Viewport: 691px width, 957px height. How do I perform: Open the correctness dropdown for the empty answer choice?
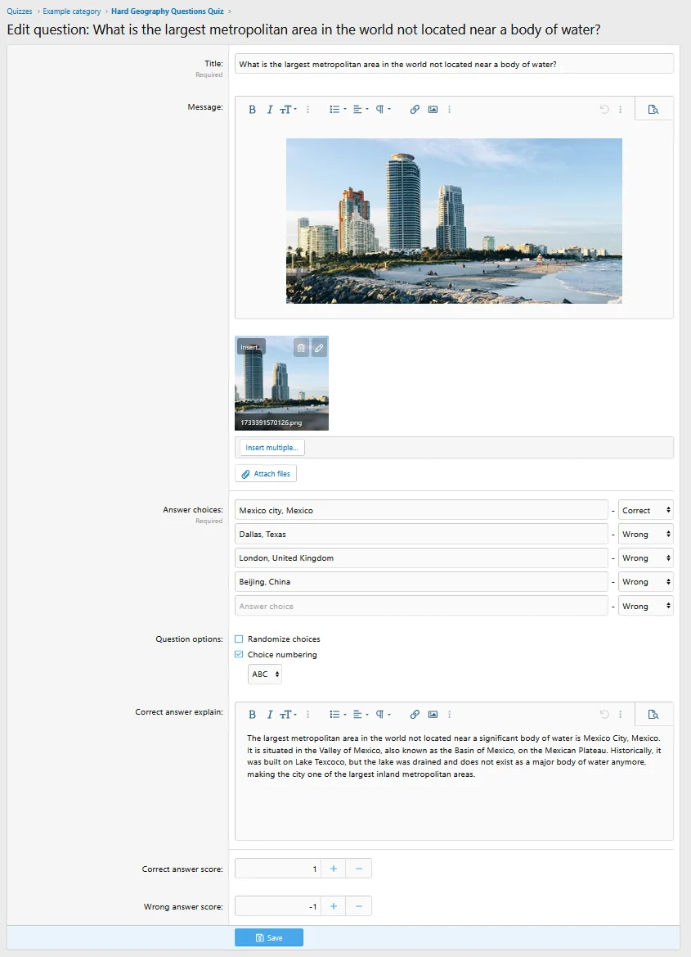tap(646, 606)
